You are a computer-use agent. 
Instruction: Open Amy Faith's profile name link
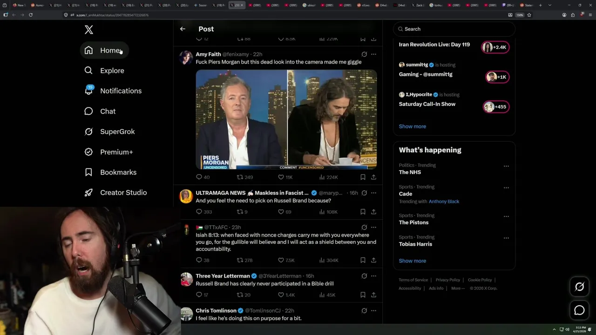[208, 54]
